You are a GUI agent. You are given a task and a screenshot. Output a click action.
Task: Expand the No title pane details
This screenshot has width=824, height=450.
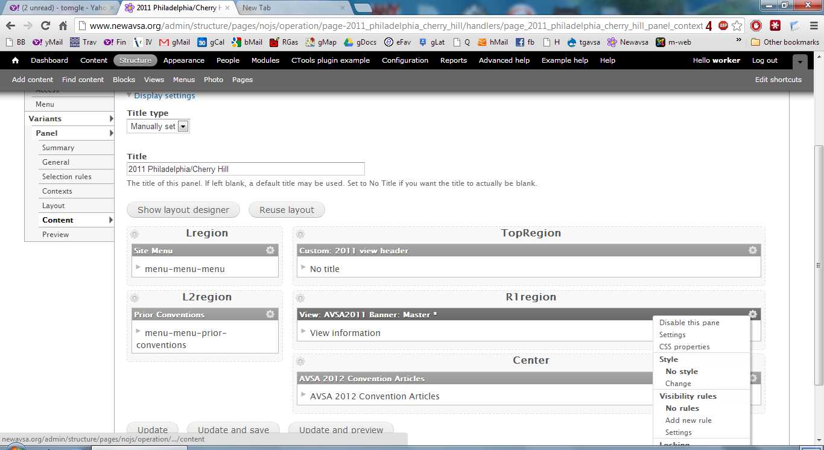pyautogui.click(x=304, y=267)
